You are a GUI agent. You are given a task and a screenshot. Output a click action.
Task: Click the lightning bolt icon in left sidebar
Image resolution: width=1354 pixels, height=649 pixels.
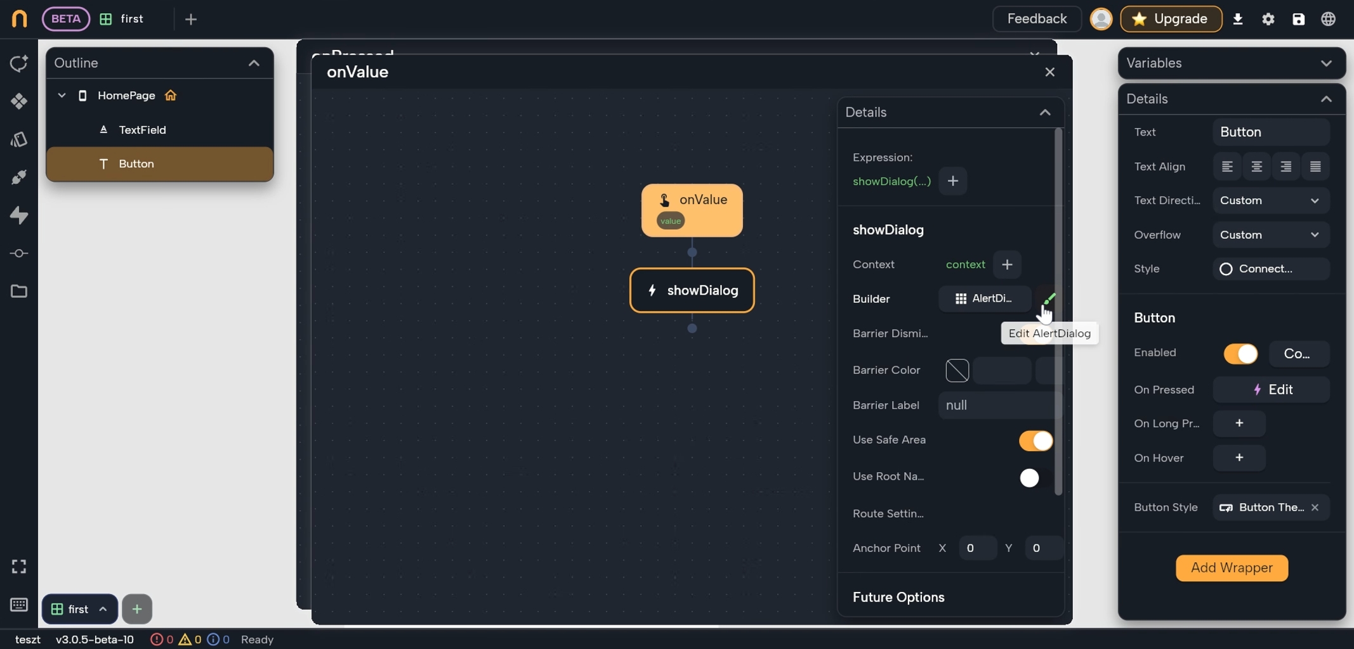coord(19,215)
